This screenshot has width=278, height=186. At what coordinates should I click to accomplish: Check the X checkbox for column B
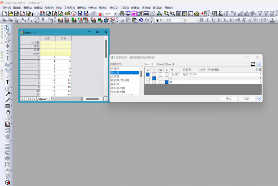point(148,82)
